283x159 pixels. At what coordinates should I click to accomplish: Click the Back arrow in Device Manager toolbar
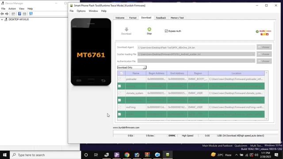(2, 14)
